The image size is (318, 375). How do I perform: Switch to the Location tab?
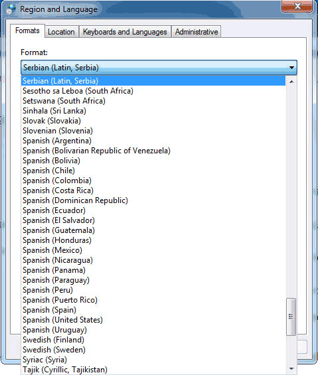click(x=61, y=32)
